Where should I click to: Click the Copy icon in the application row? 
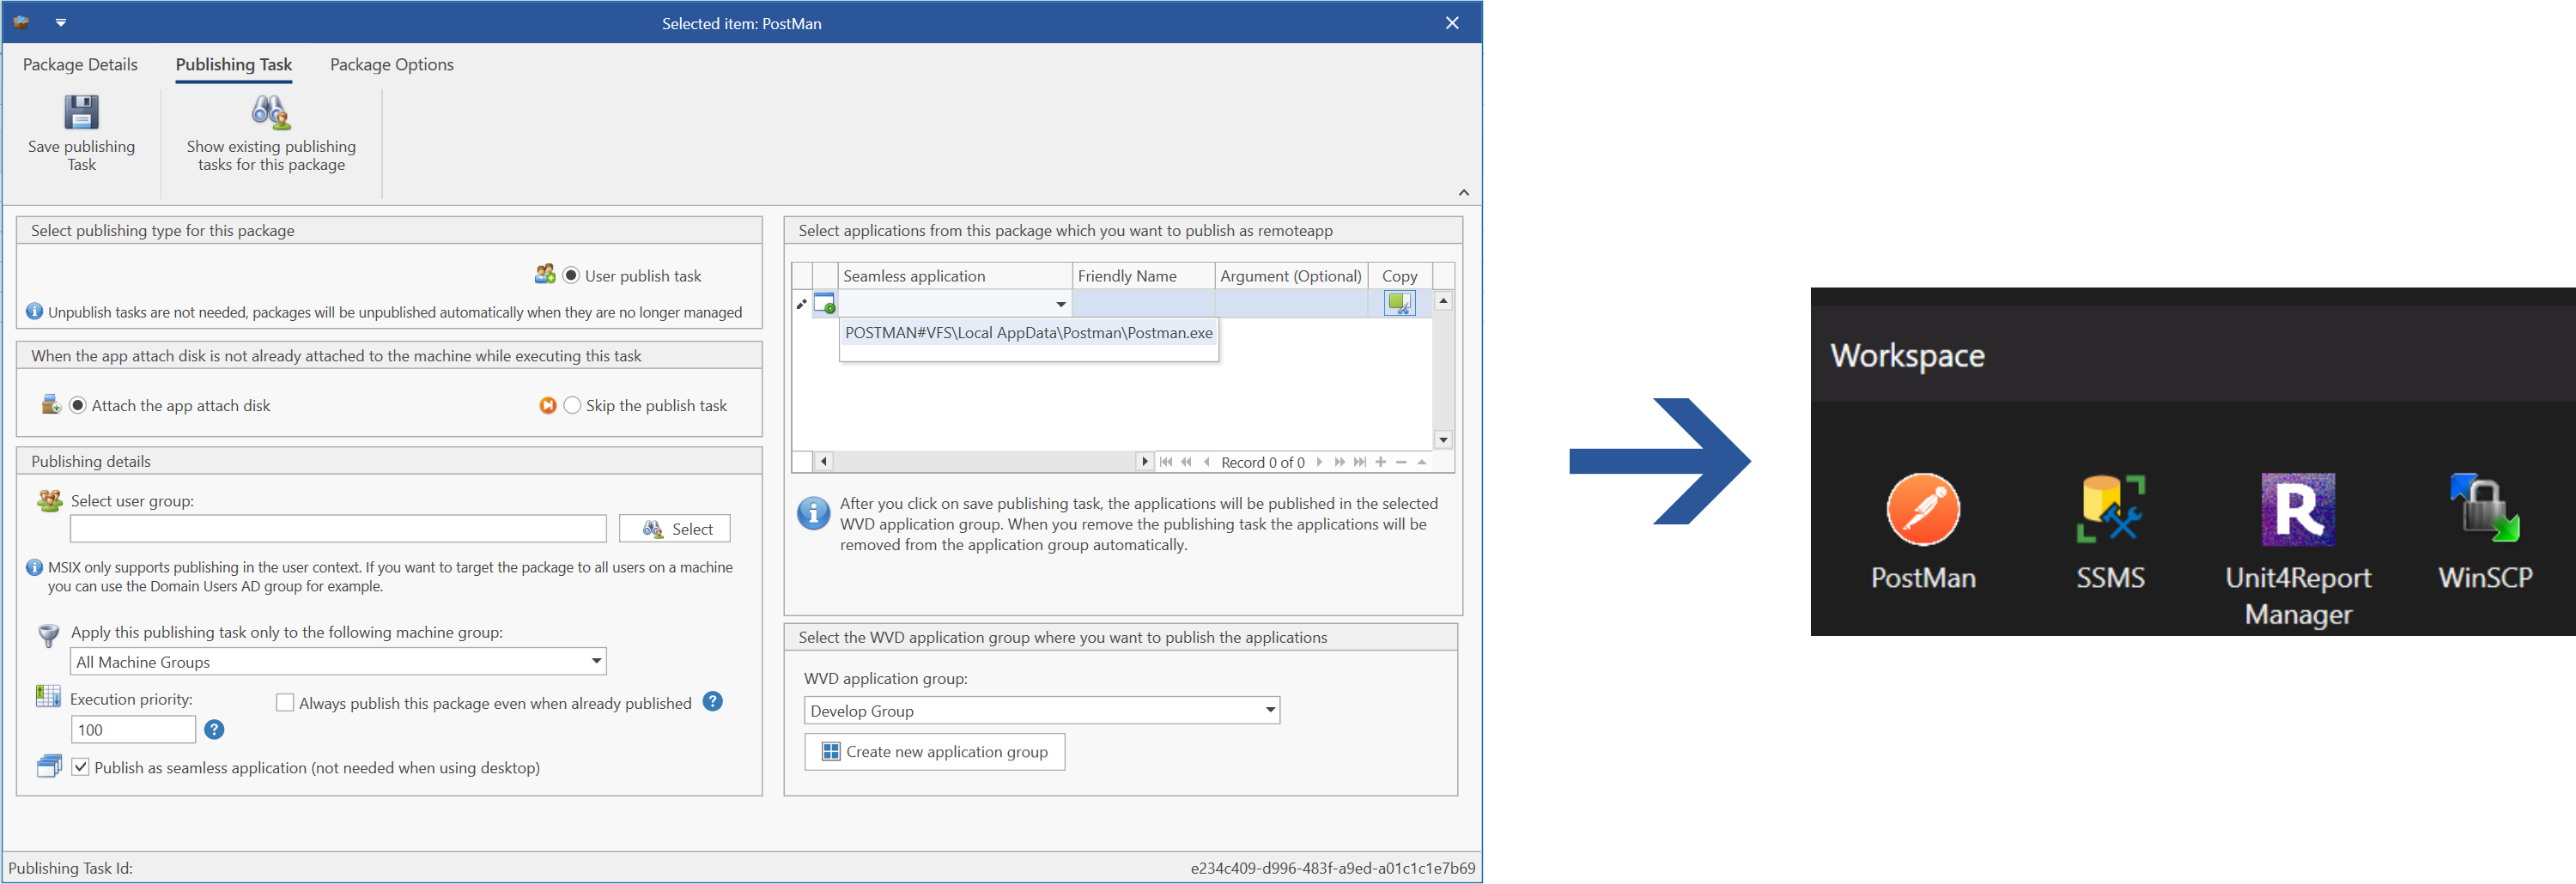[1398, 303]
